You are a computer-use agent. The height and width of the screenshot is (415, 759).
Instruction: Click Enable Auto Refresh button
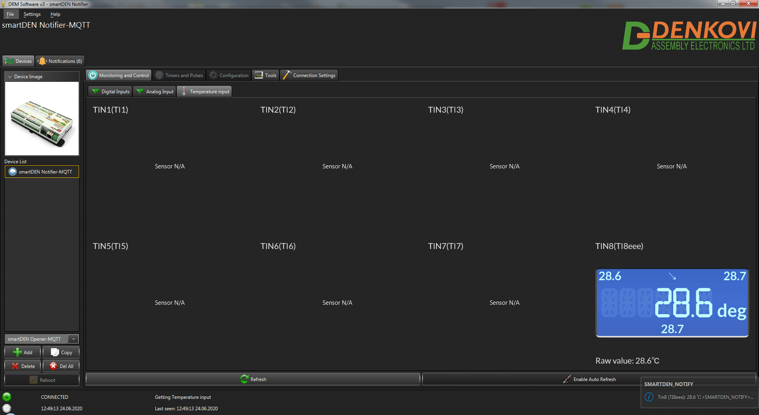tap(589, 379)
